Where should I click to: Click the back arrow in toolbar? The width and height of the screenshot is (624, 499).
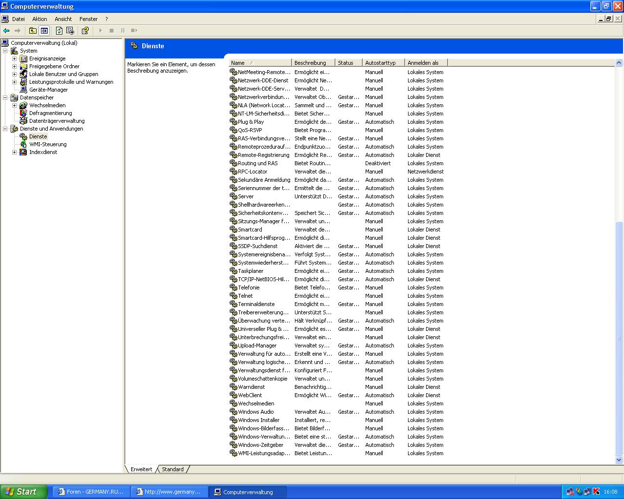tap(6, 31)
